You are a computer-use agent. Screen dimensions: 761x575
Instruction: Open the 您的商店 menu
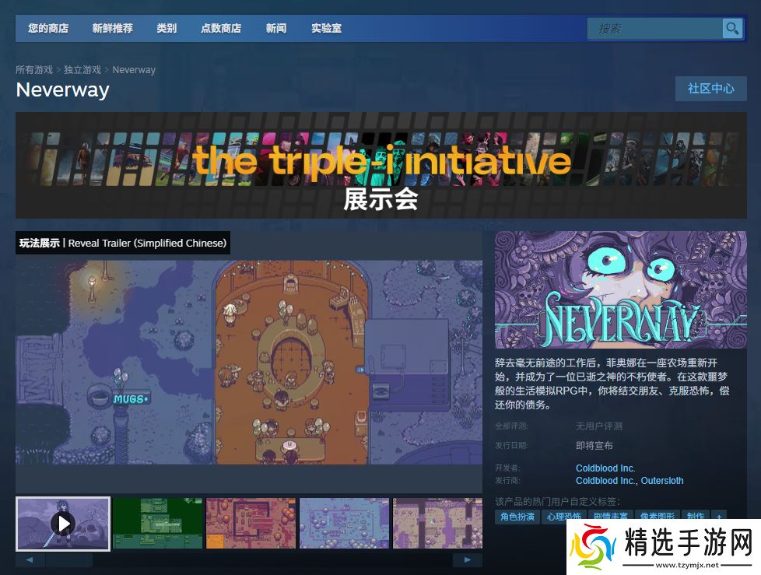(48, 29)
